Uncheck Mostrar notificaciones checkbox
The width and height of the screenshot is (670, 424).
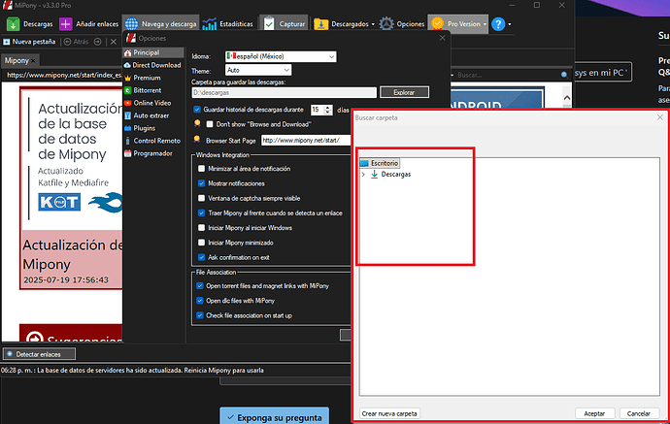click(200, 183)
